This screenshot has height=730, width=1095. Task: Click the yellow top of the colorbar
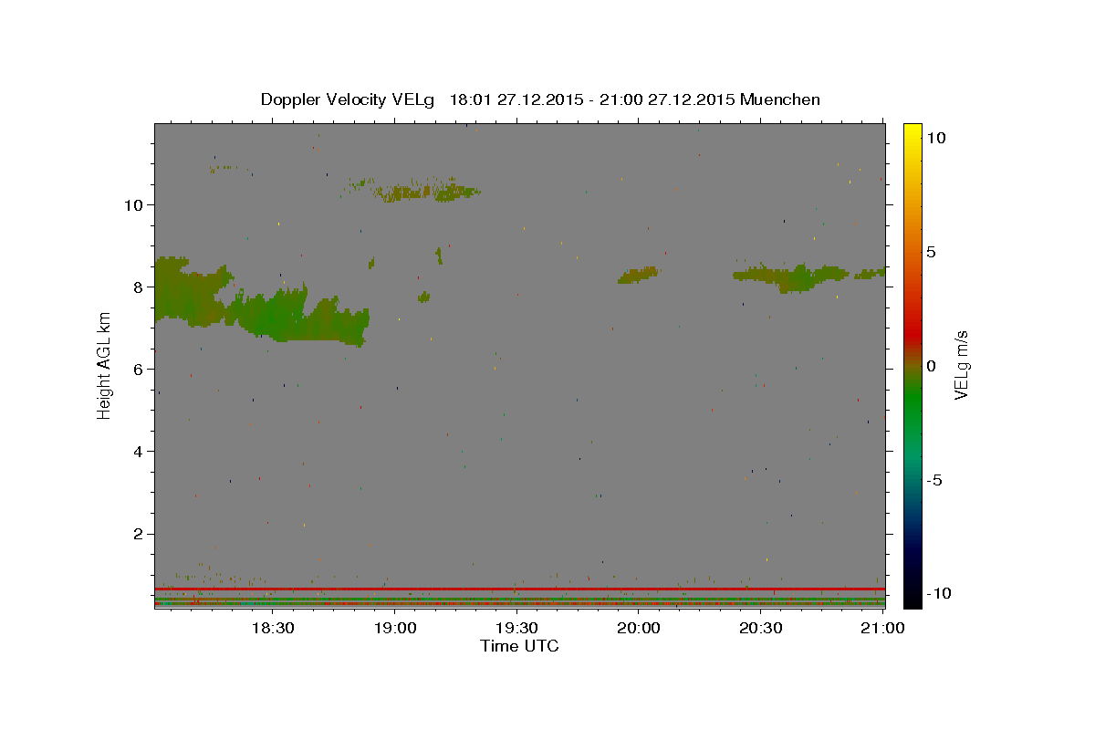[x=912, y=129]
